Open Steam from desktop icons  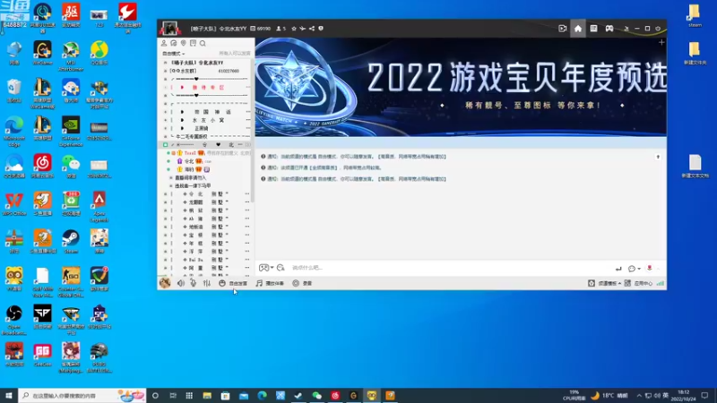click(71, 241)
